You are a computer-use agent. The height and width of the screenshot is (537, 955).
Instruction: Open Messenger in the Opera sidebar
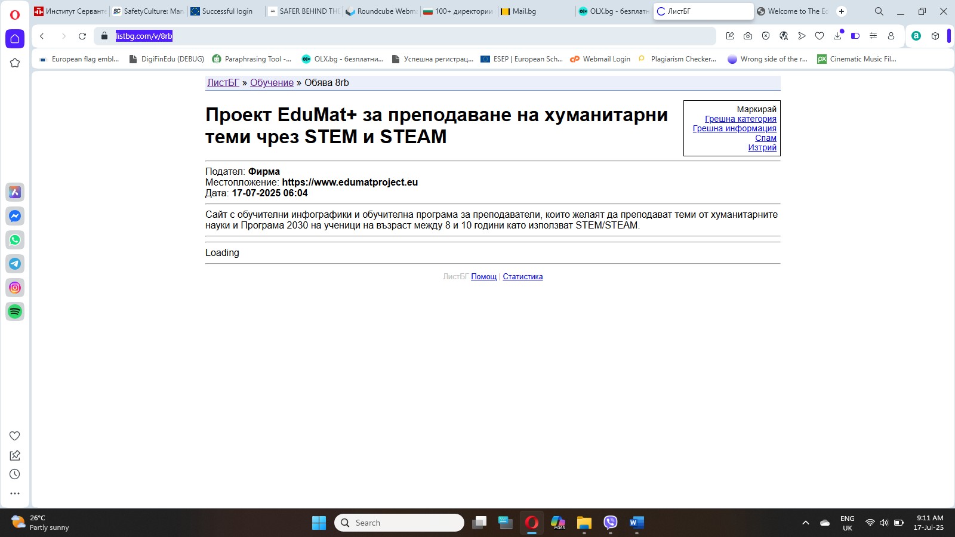(15, 216)
